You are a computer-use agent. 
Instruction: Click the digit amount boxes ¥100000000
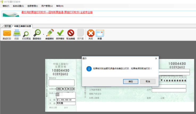[x=173, y=81]
